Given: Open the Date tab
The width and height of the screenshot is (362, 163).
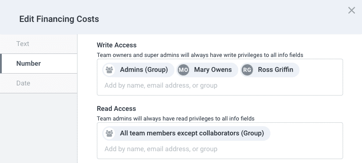Looking at the screenshot, I should pos(39,83).
